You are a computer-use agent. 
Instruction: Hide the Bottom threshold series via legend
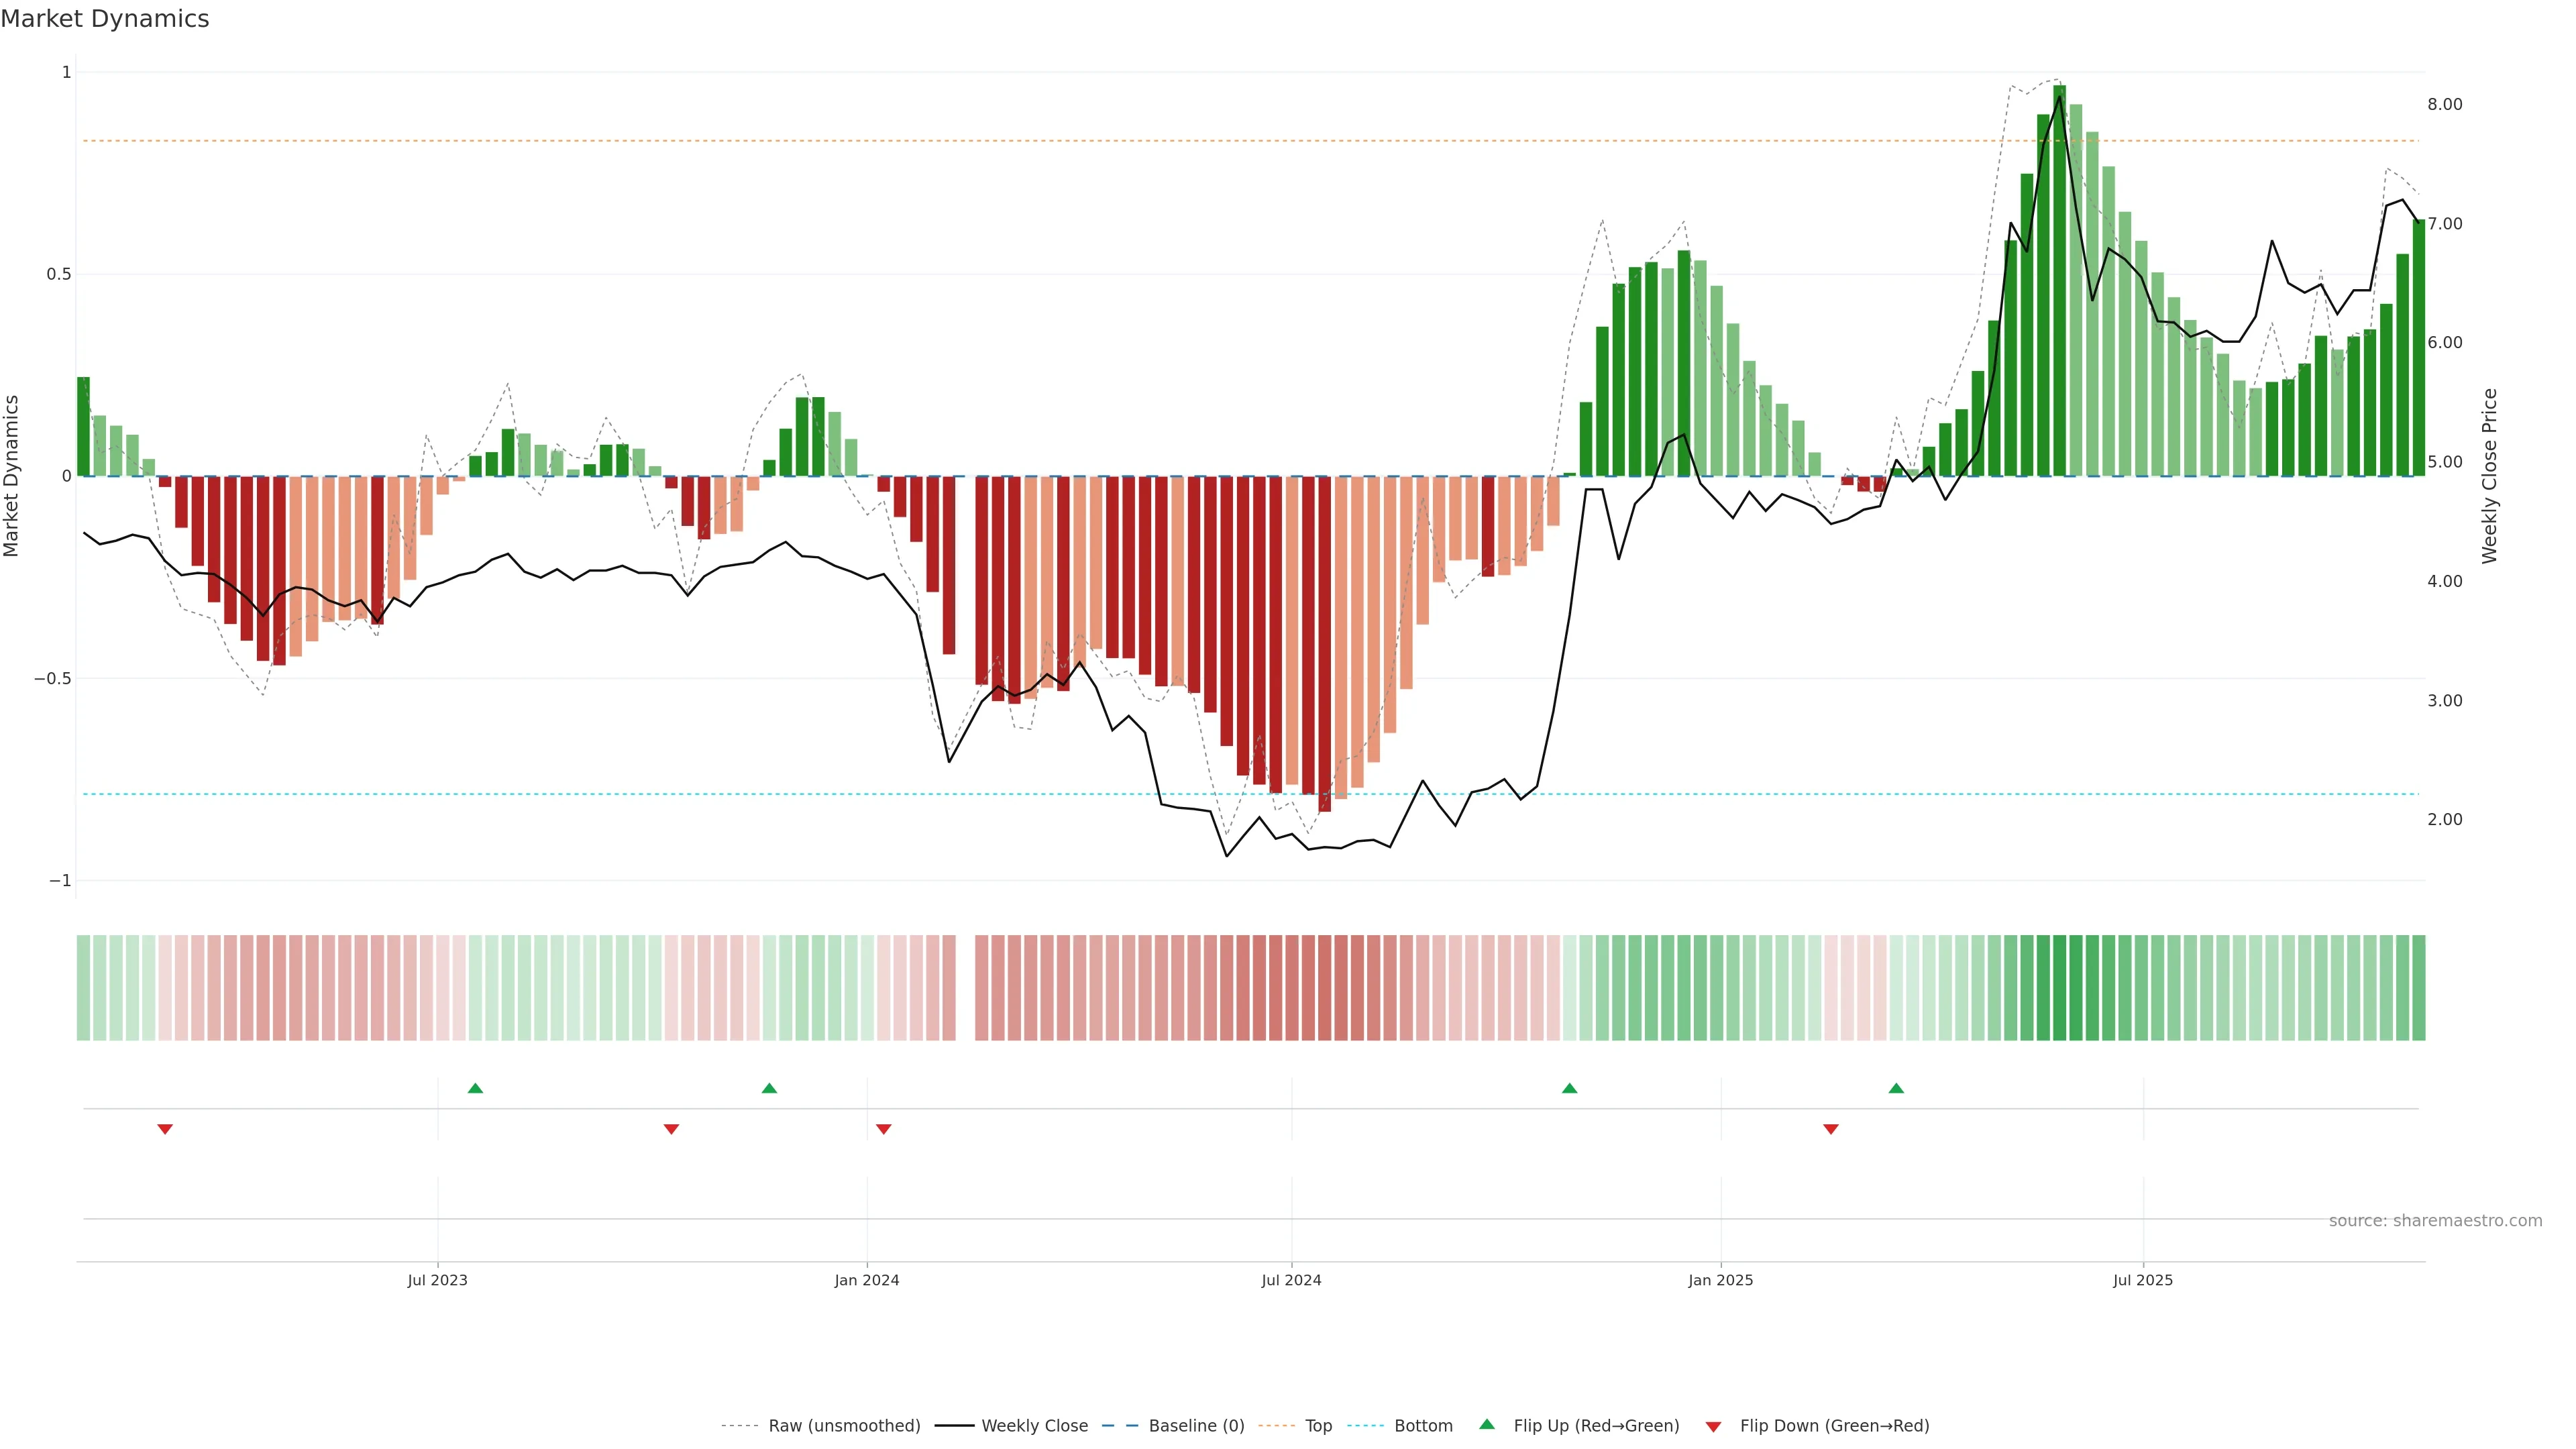pos(1423,1426)
